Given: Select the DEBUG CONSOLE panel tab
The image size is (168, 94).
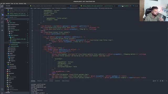Looking at the screenshot, I should [66, 81].
